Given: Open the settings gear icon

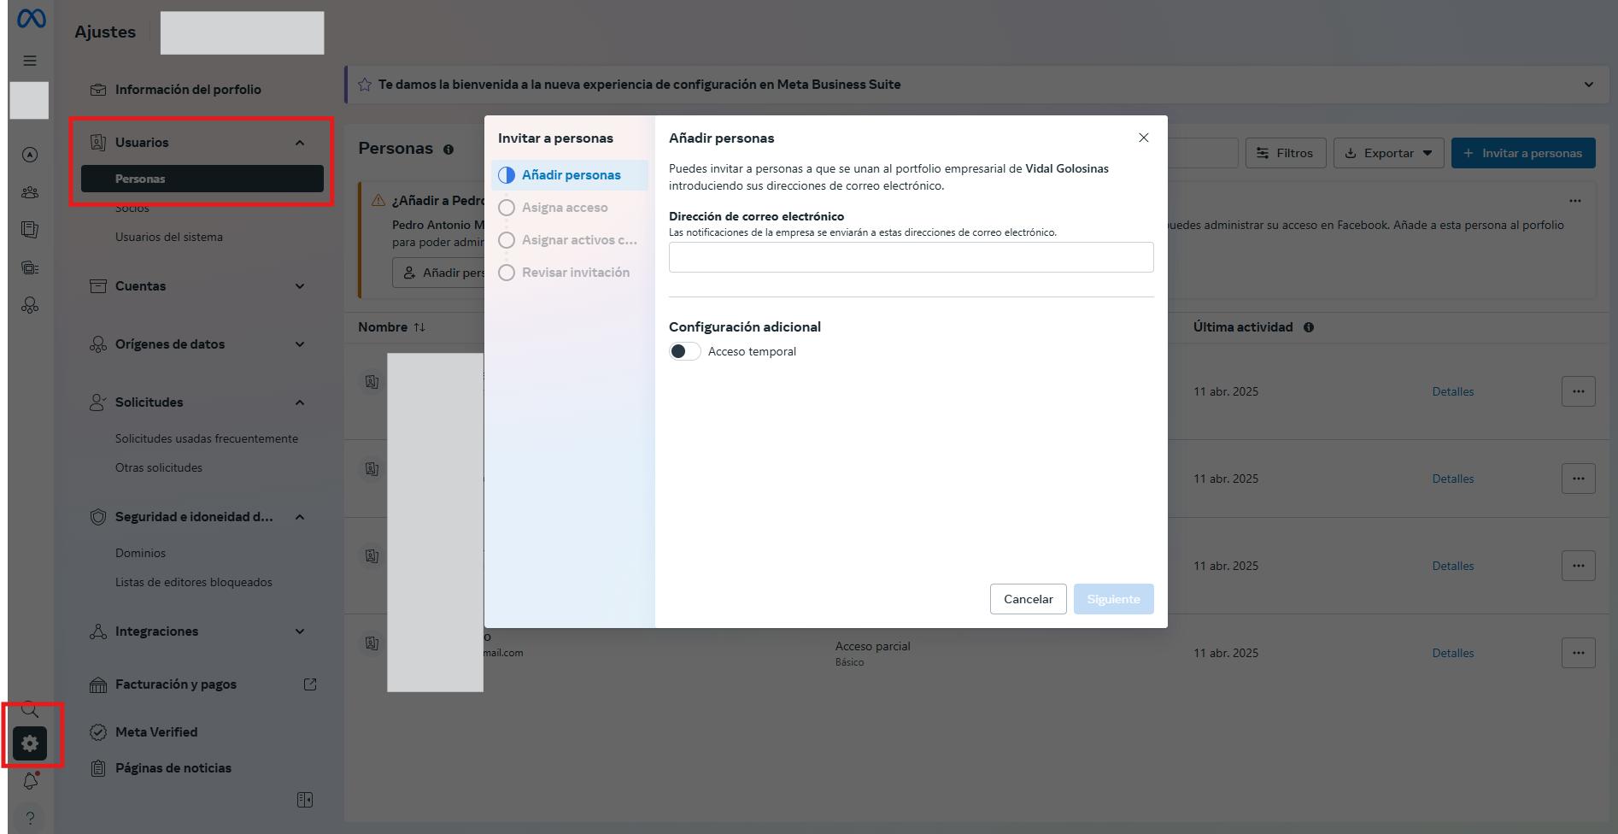Looking at the screenshot, I should tap(30, 743).
